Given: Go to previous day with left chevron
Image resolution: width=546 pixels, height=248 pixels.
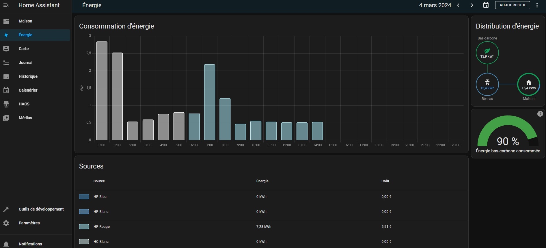Looking at the screenshot, I should click(x=458, y=5).
